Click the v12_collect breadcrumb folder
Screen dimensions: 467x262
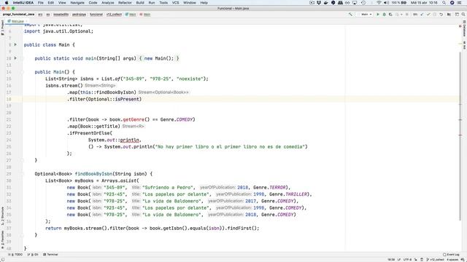[114, 15]
